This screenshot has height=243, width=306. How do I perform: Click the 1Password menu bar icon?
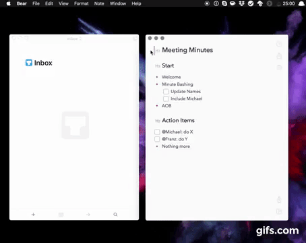pyautogui.click(x=216, y=3)
